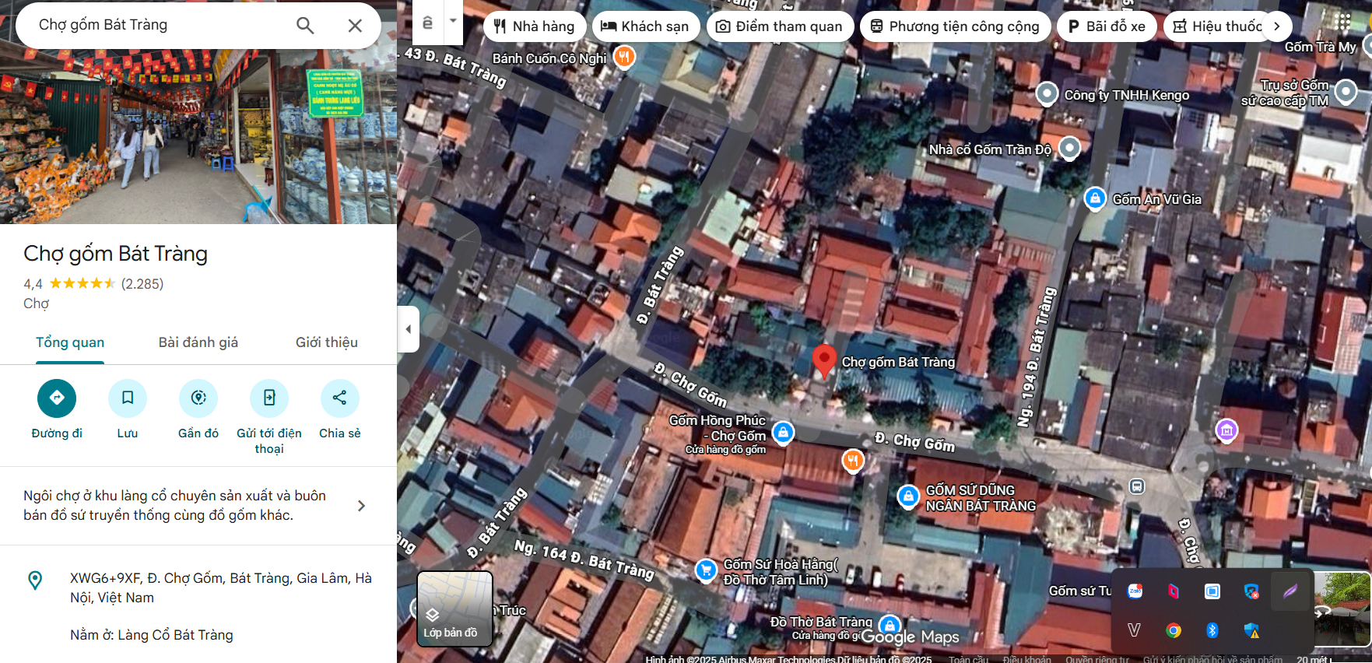Focus the Chợ gốm Bát Tràng search field
The image size is (1372, 663).
coord(160,25)
